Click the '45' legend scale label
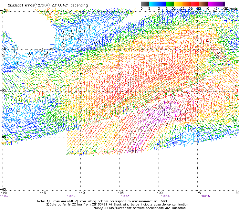 [x=215, y=9]
